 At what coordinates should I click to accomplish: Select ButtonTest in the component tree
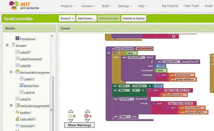coord(31,86)
